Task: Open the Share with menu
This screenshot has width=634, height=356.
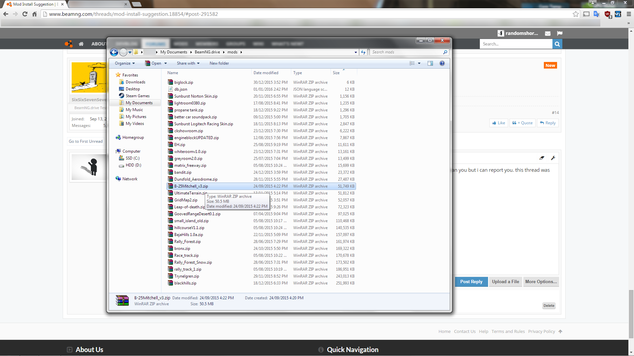Action: coord(188,63)
